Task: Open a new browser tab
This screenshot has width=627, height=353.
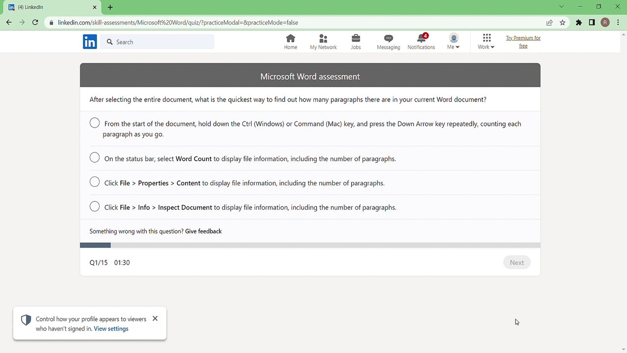Action: pos(110,7)
